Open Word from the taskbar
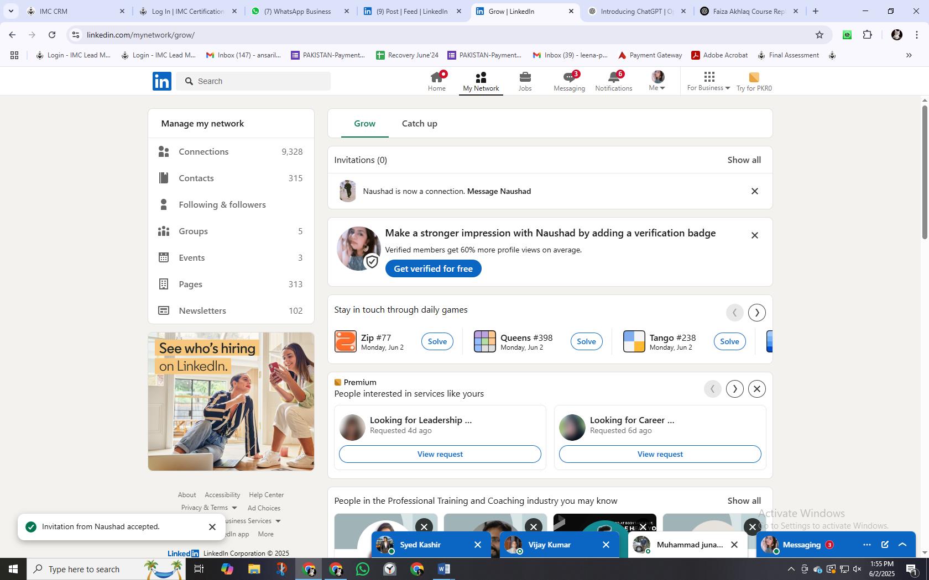This screenshot has height=580, width=929. (444, 569)
